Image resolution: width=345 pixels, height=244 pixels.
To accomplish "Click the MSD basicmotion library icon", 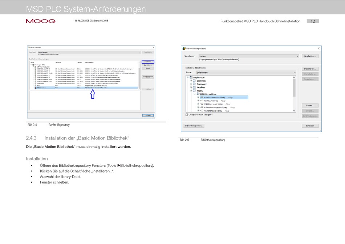I will [x=202, y=97].
